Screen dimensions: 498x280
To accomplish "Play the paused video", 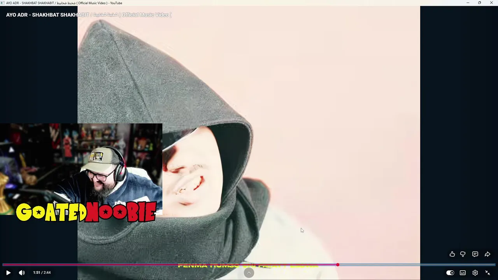I will coord(8,273).
